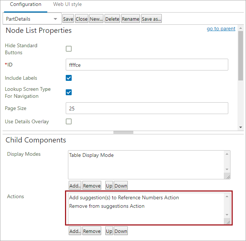Image resolution: width=246 pixels, height=241 pixels.
Task: Click down arrow in Actions list scrollbar
Action: 227,215
